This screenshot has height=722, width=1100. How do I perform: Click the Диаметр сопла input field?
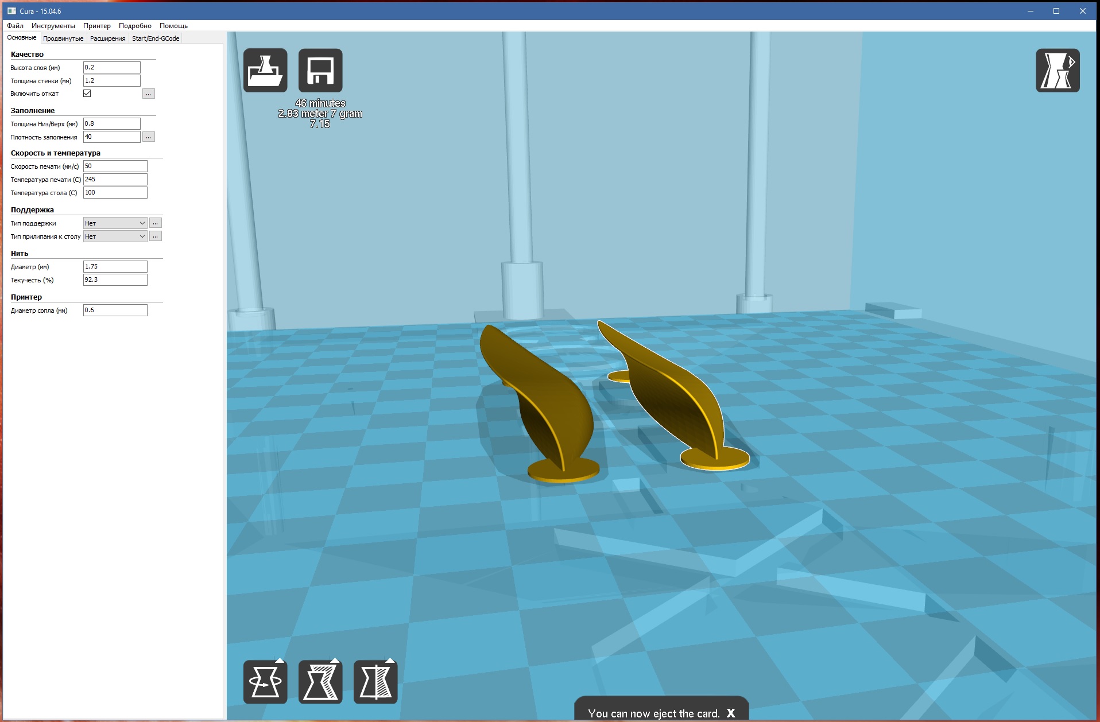tap(115, 310)
